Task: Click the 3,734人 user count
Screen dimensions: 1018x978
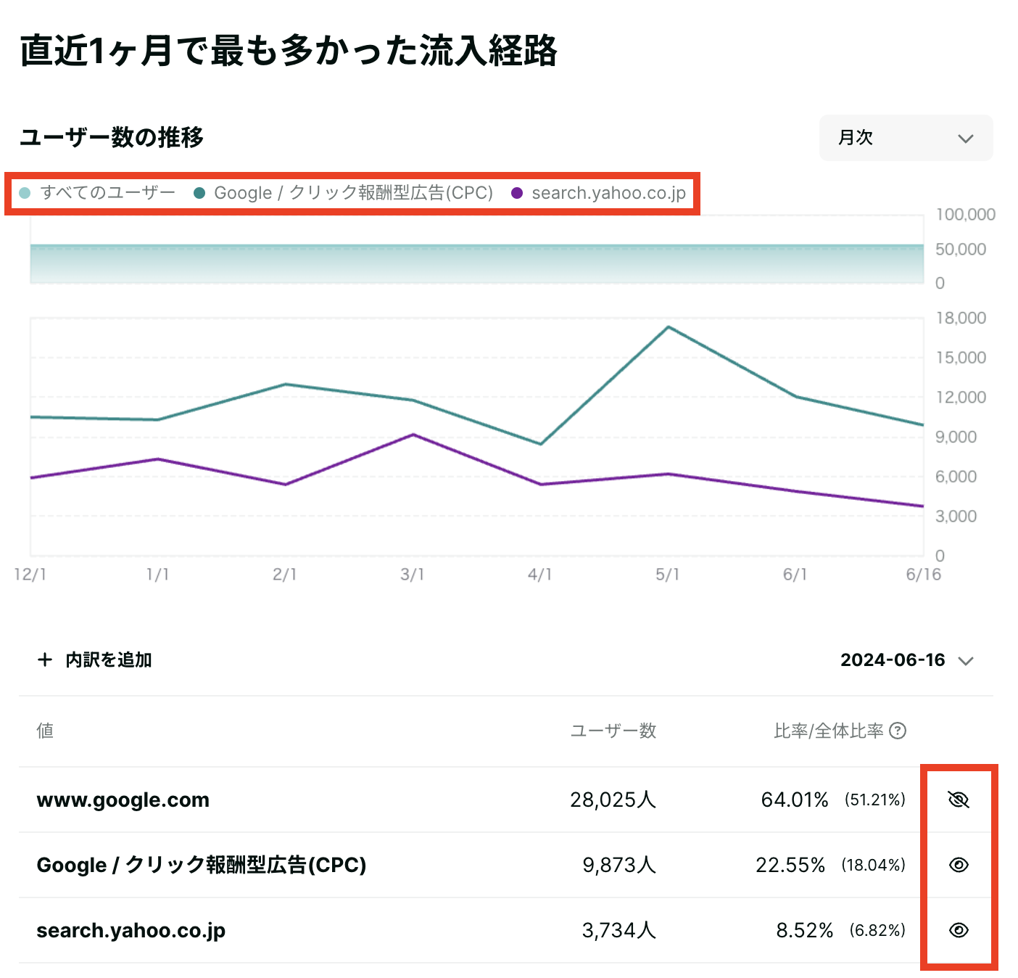Action: pyautogui.click(x=619, y=930)
